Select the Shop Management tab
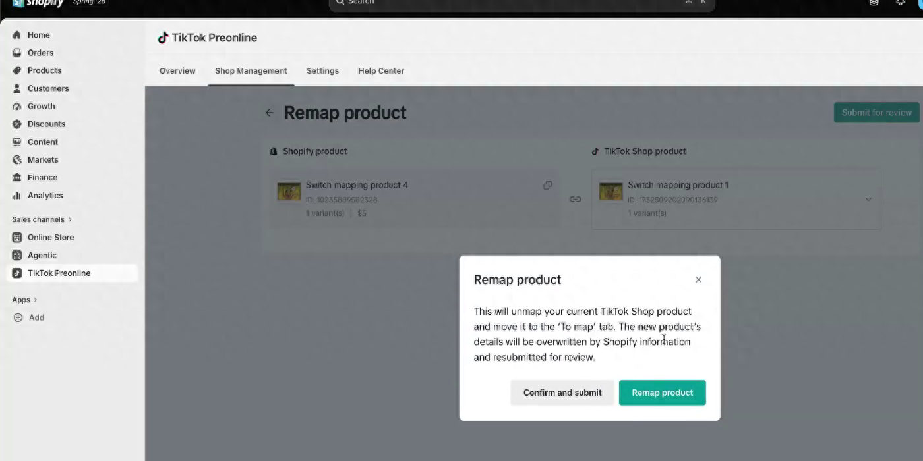This screenshot has height=461, width=923. point(251,71)
